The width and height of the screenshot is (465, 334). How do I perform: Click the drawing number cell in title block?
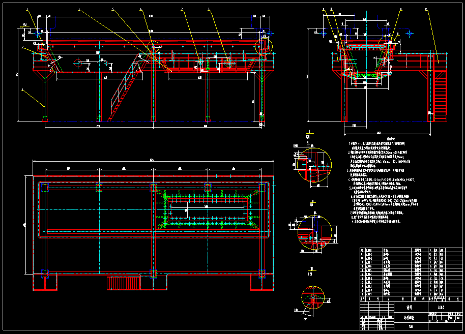(x=441, y=307)
